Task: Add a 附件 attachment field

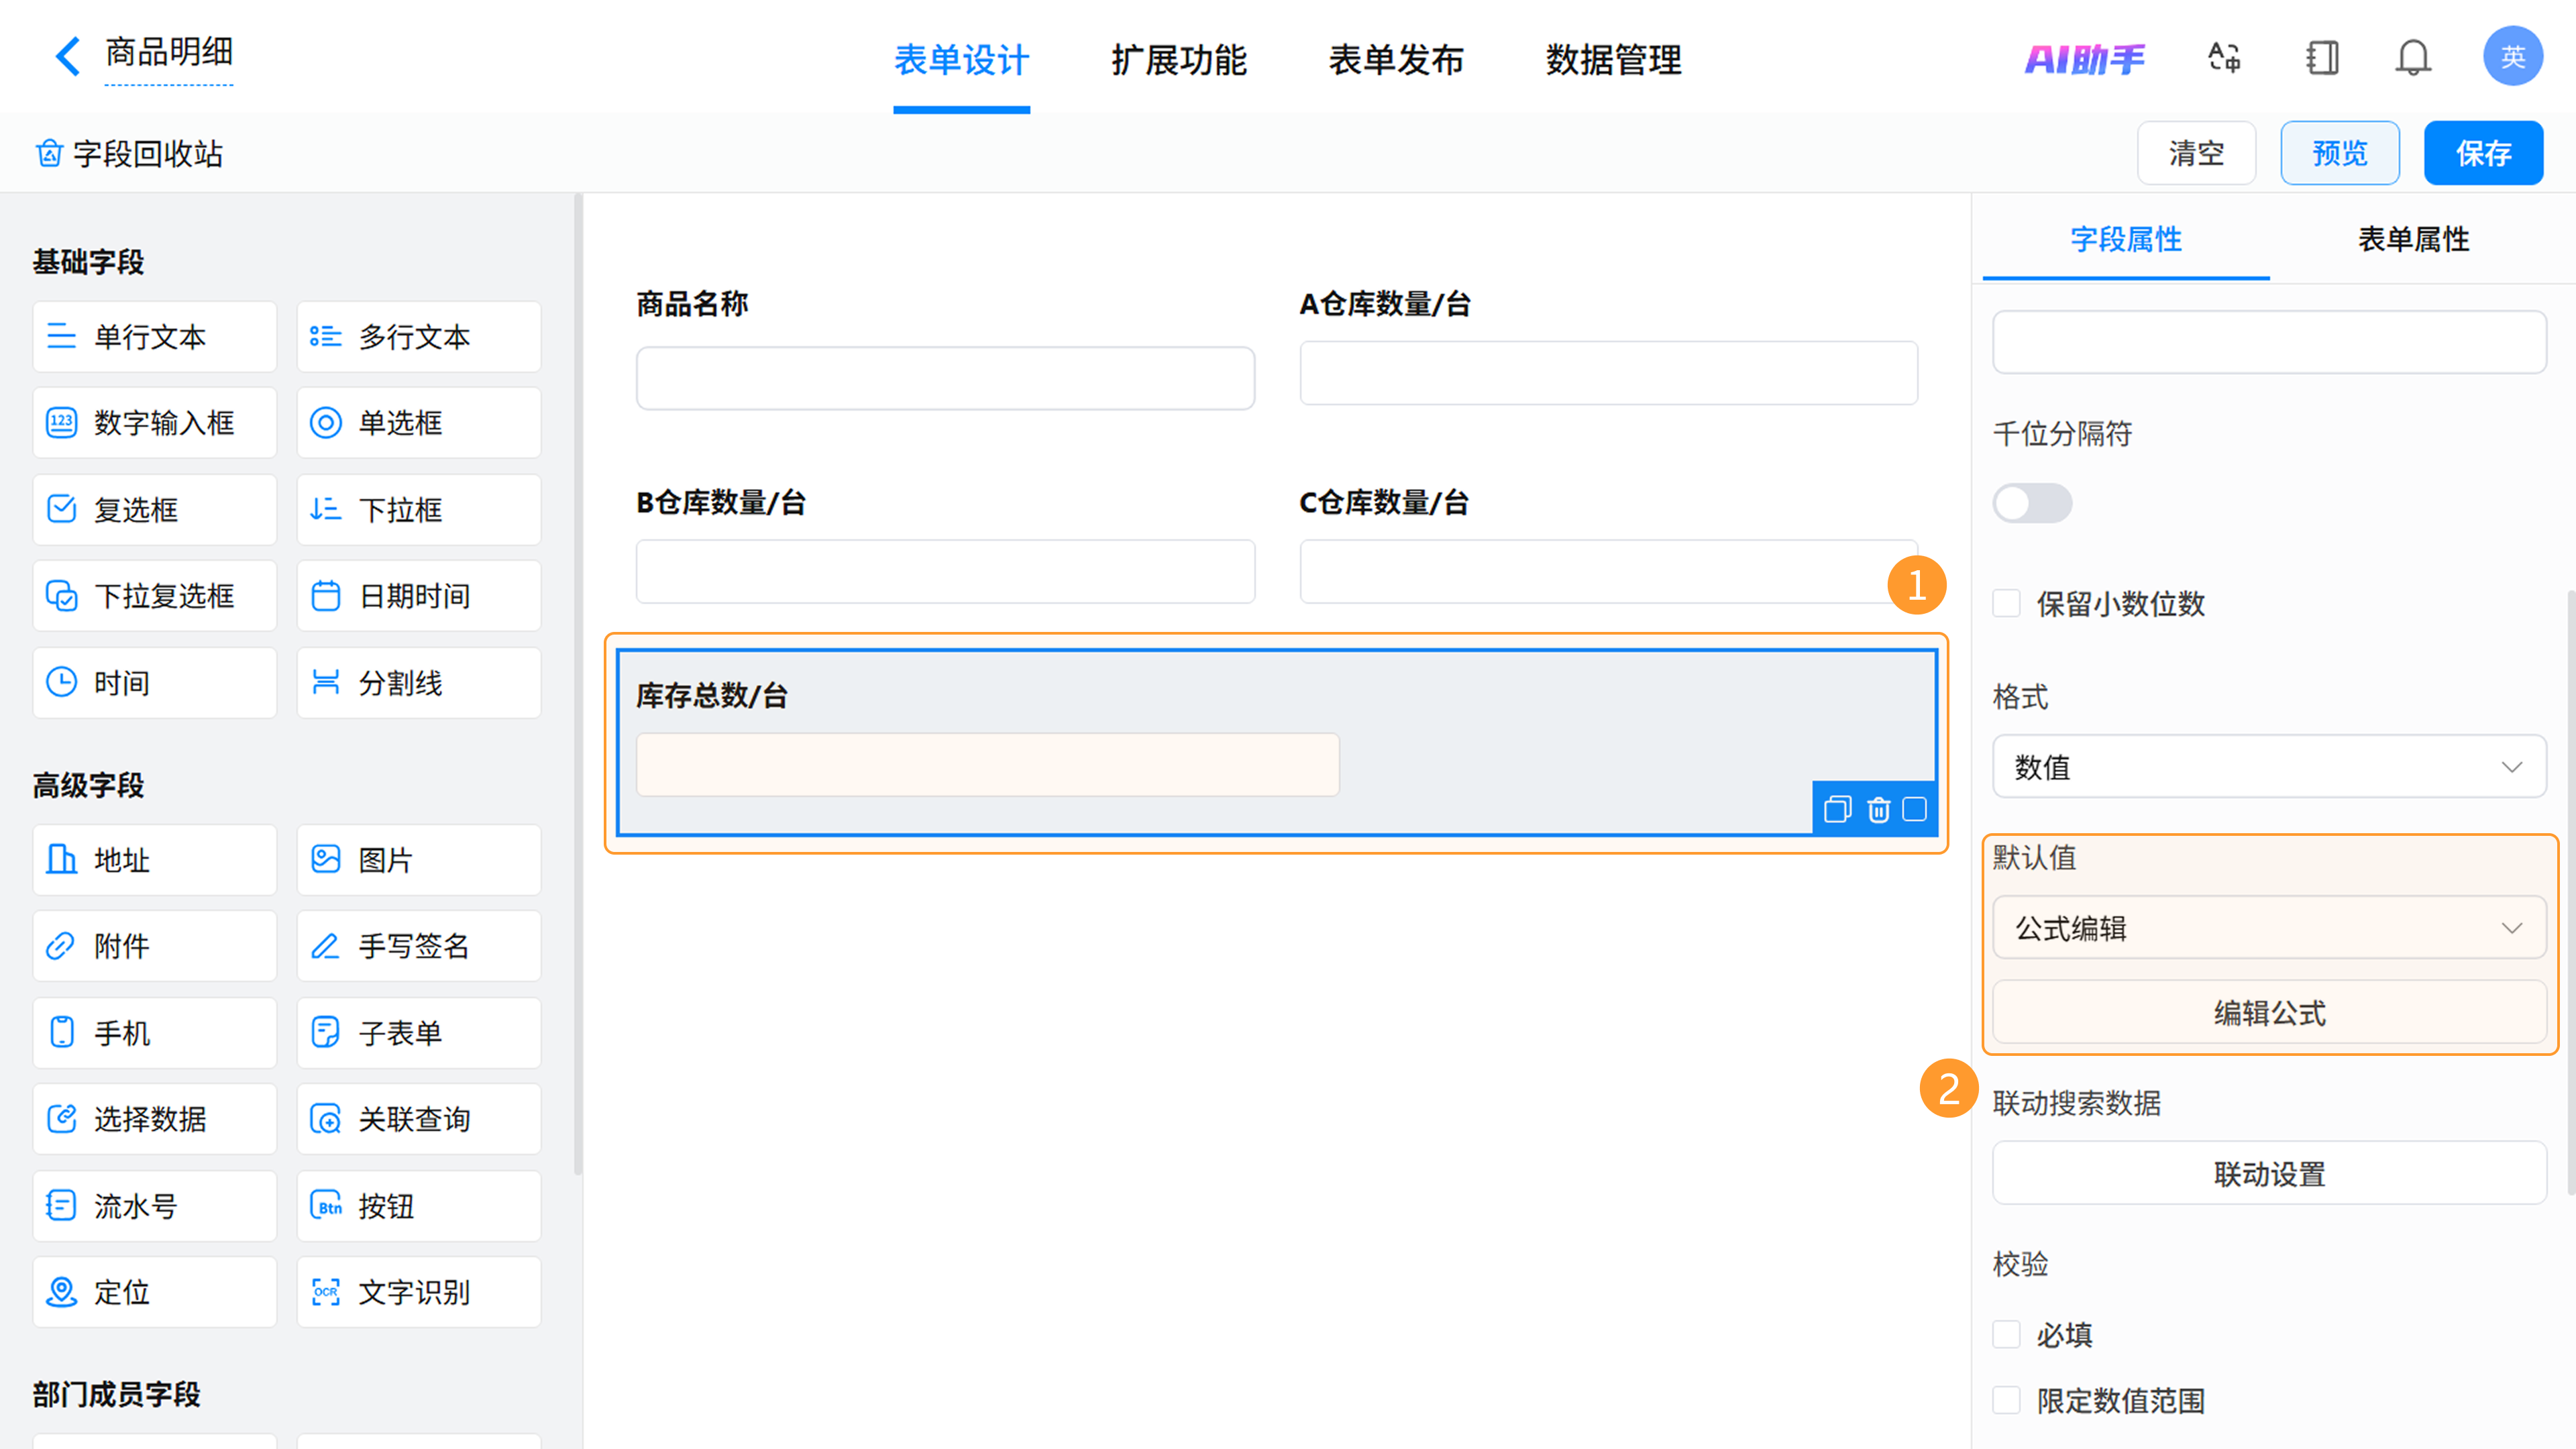Action: 155,946
